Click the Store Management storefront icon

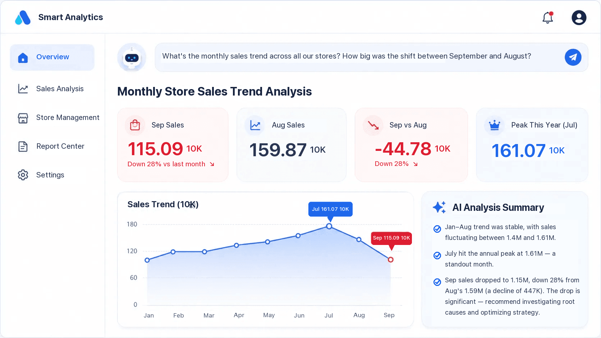[23, 118]
